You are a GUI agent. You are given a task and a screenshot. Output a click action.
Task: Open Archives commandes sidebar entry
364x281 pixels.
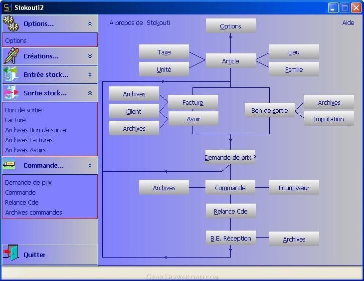click(33, 212)
